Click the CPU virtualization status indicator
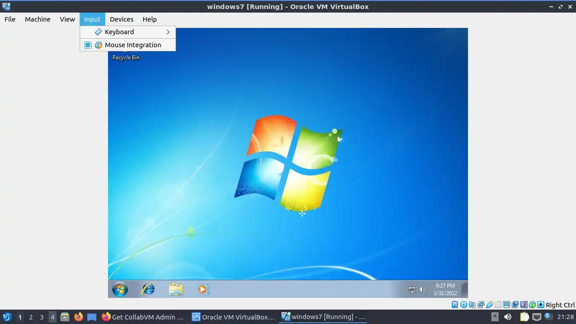 click(524, 305)
